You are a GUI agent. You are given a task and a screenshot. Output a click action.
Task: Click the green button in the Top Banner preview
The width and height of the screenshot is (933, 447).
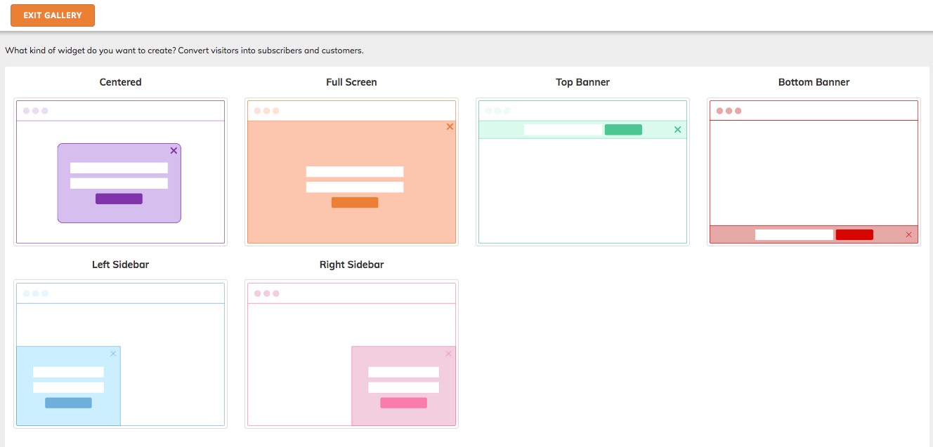(623, 129)
